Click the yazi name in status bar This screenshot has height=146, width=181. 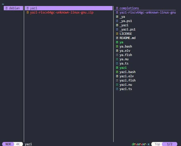tap(28, 144)
